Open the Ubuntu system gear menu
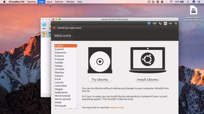Image resolution: width=204 pixels, height=114 pixels. 176,23
